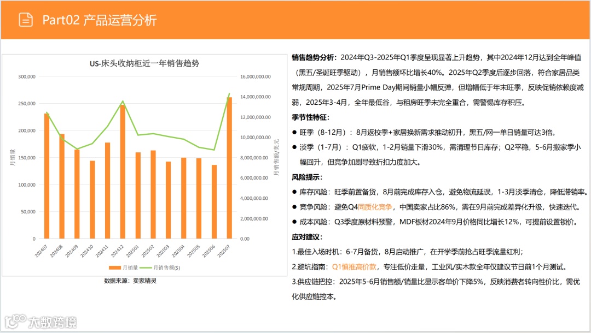Click the orange bar for 202502
The width and height of the screenshot is (591, 333).
(153, 195)
